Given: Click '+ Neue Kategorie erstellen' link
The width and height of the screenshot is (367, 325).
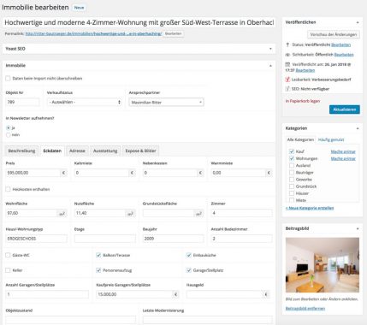Looking at the screenshot, I should pyautogui.click(x=310, y=208).
